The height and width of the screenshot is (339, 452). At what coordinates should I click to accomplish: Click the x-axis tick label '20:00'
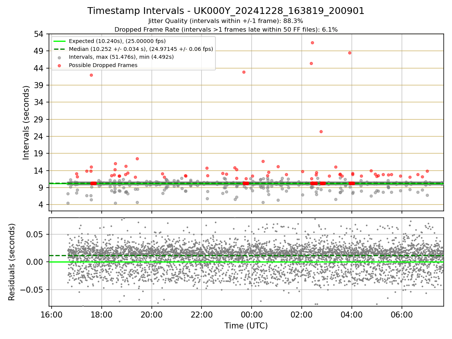pos(152,315)
